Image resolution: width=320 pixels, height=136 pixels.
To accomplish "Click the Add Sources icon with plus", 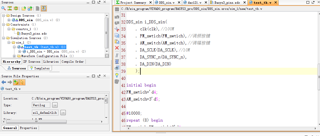I will tap(30, 8).
